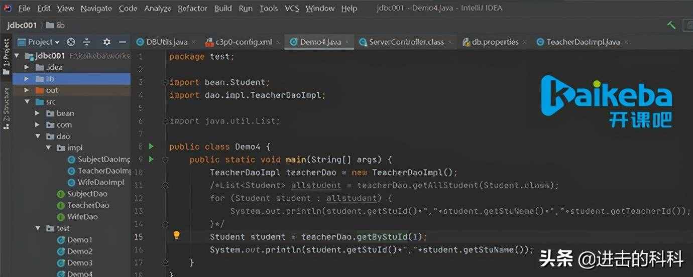Open the Help menu
The image size is (693, 277).
[x=349, y=9]
